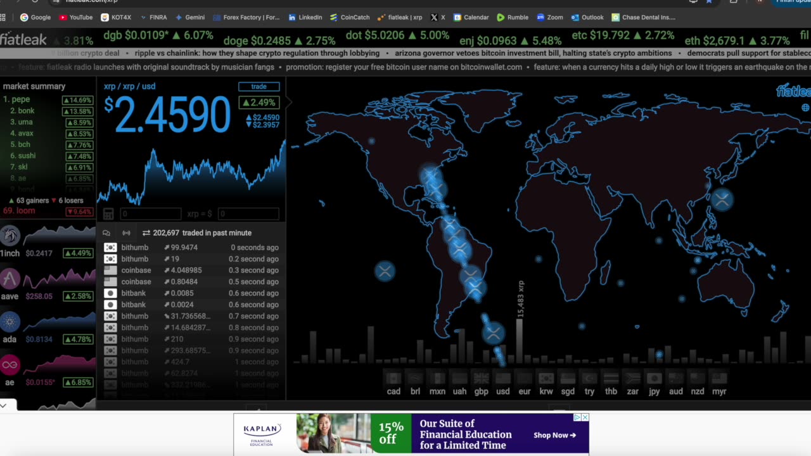Click the ae coin icon
This screenshot has height=456, width=811.
pos(10,365)
